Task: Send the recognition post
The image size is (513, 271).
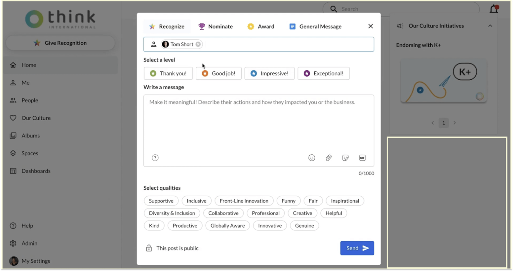Action: click(x=357, y=248)
